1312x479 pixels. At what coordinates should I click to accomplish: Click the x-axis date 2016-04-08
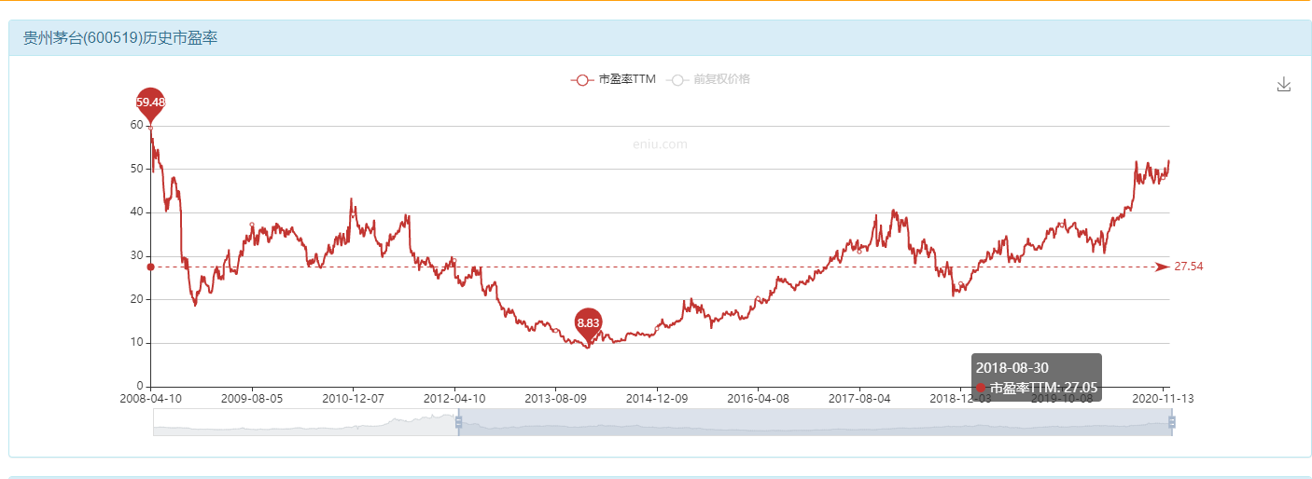coord(758,398)
